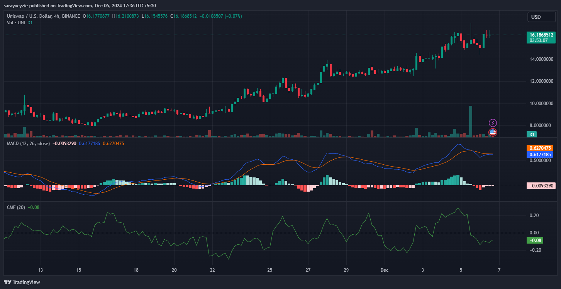561x289 pixels.
Task: Click the green 16.1868512 current price tag
Action: coord(541,35)
